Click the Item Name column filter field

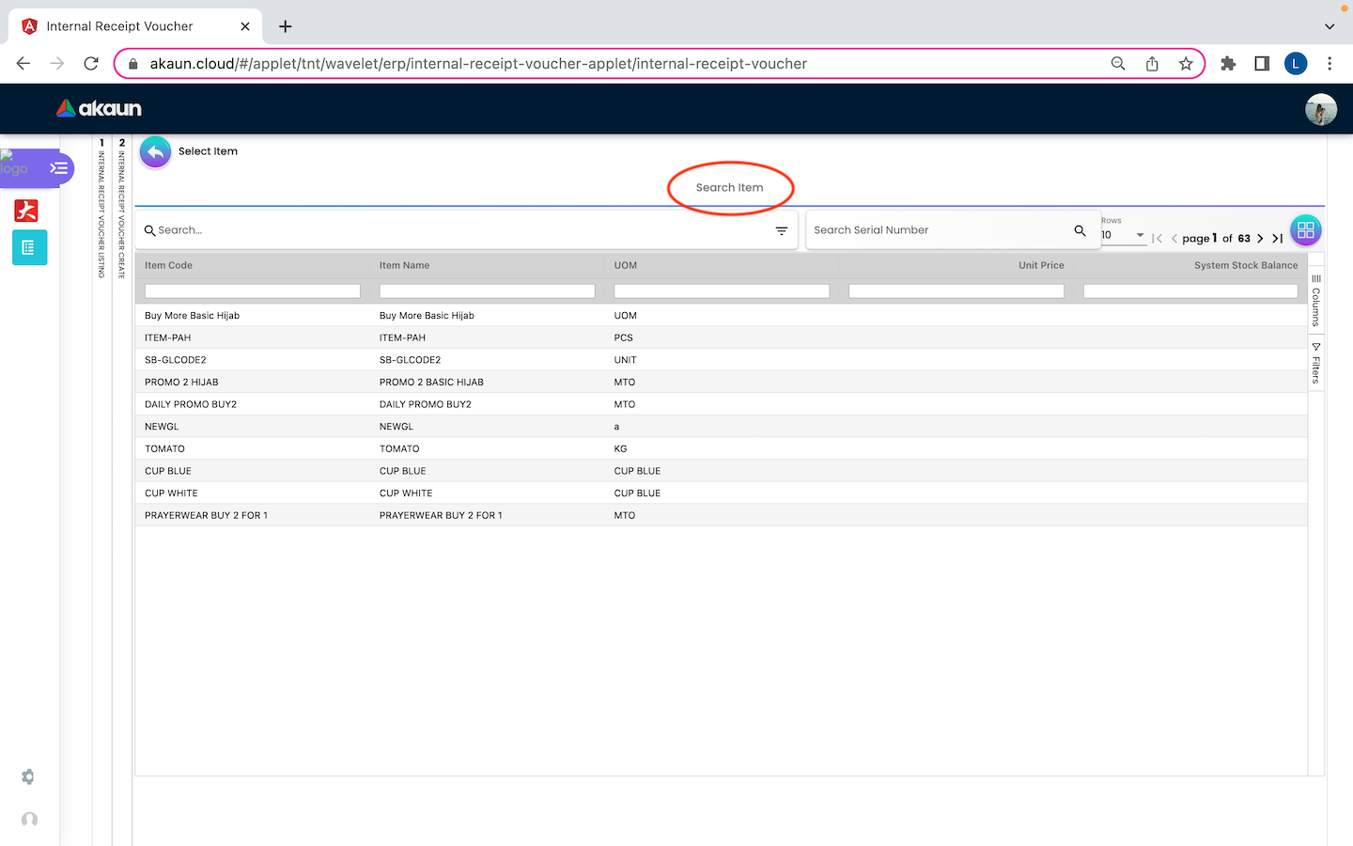(x=487, y=291)
